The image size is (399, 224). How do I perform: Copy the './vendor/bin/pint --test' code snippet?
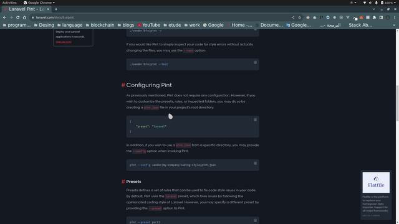pos(255,62)
